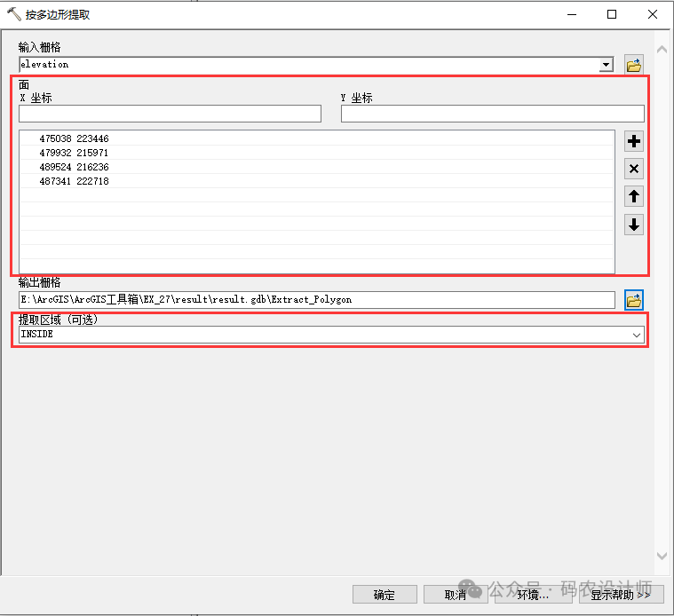Click the X 坐标 input field
This screenshot has width=674, height=616.
pyautogui.click(x=170, y=114)
